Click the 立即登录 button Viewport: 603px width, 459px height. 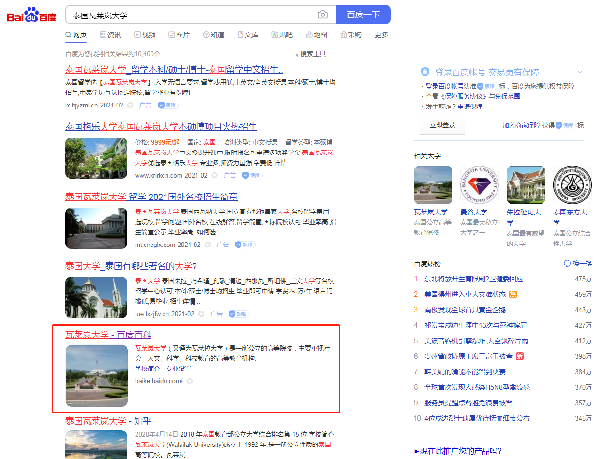click(442, 125)
